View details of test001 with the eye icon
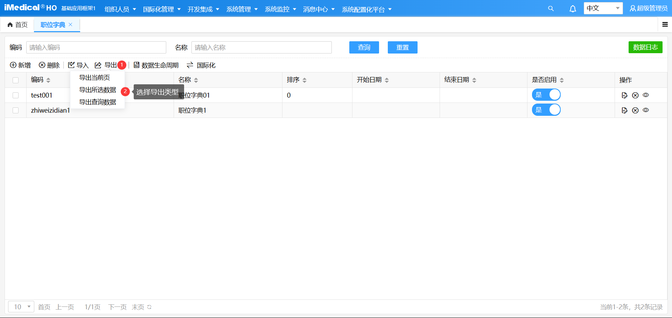 point(646,95)
